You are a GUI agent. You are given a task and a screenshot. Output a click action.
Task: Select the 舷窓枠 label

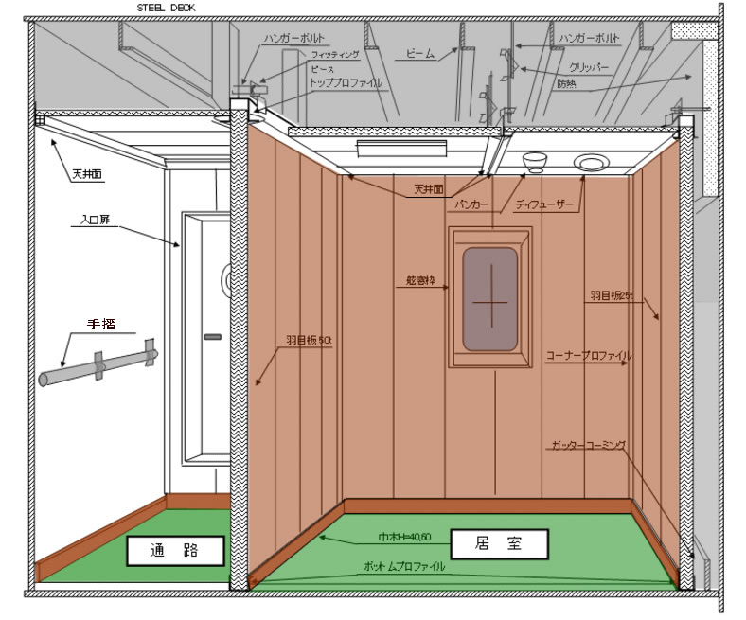tap(419, 281)
